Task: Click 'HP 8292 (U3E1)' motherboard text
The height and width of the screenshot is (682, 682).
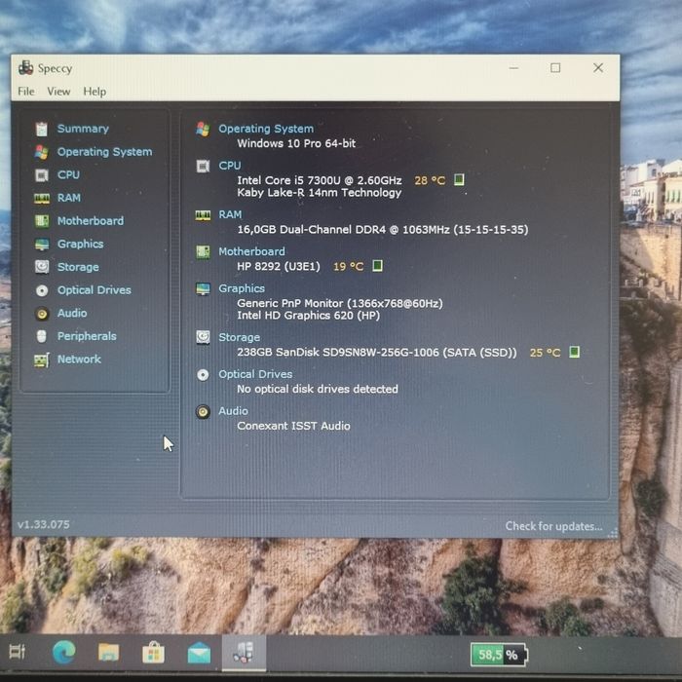Action: point(279,266)
